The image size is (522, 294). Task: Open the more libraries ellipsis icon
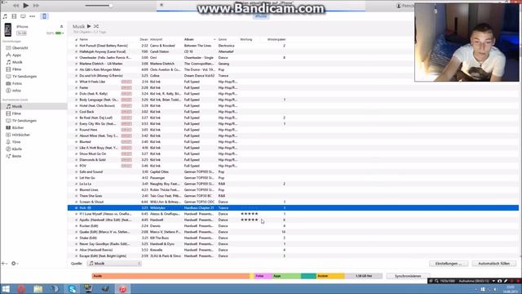click(33, 16)
